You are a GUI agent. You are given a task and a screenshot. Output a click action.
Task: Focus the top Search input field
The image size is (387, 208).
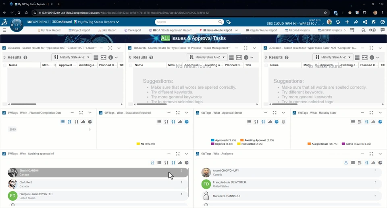pos(187,22)
